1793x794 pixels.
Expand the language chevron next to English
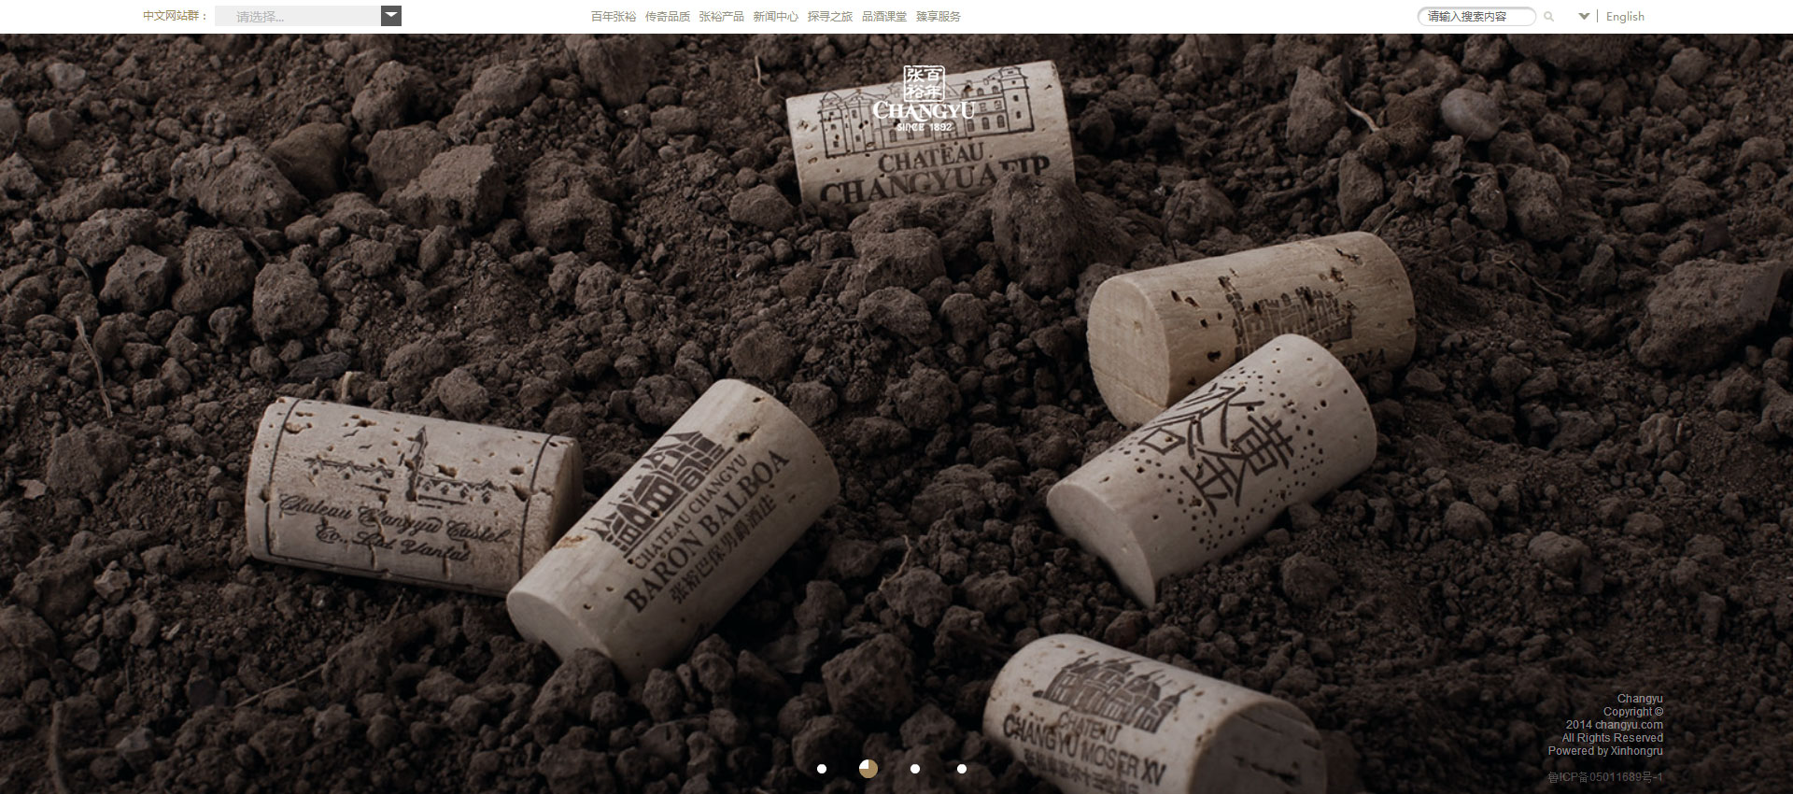[1584, 16]
